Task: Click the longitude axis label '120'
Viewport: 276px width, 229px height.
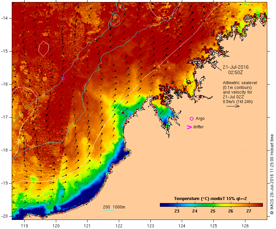Action: [x=56, y=226]
